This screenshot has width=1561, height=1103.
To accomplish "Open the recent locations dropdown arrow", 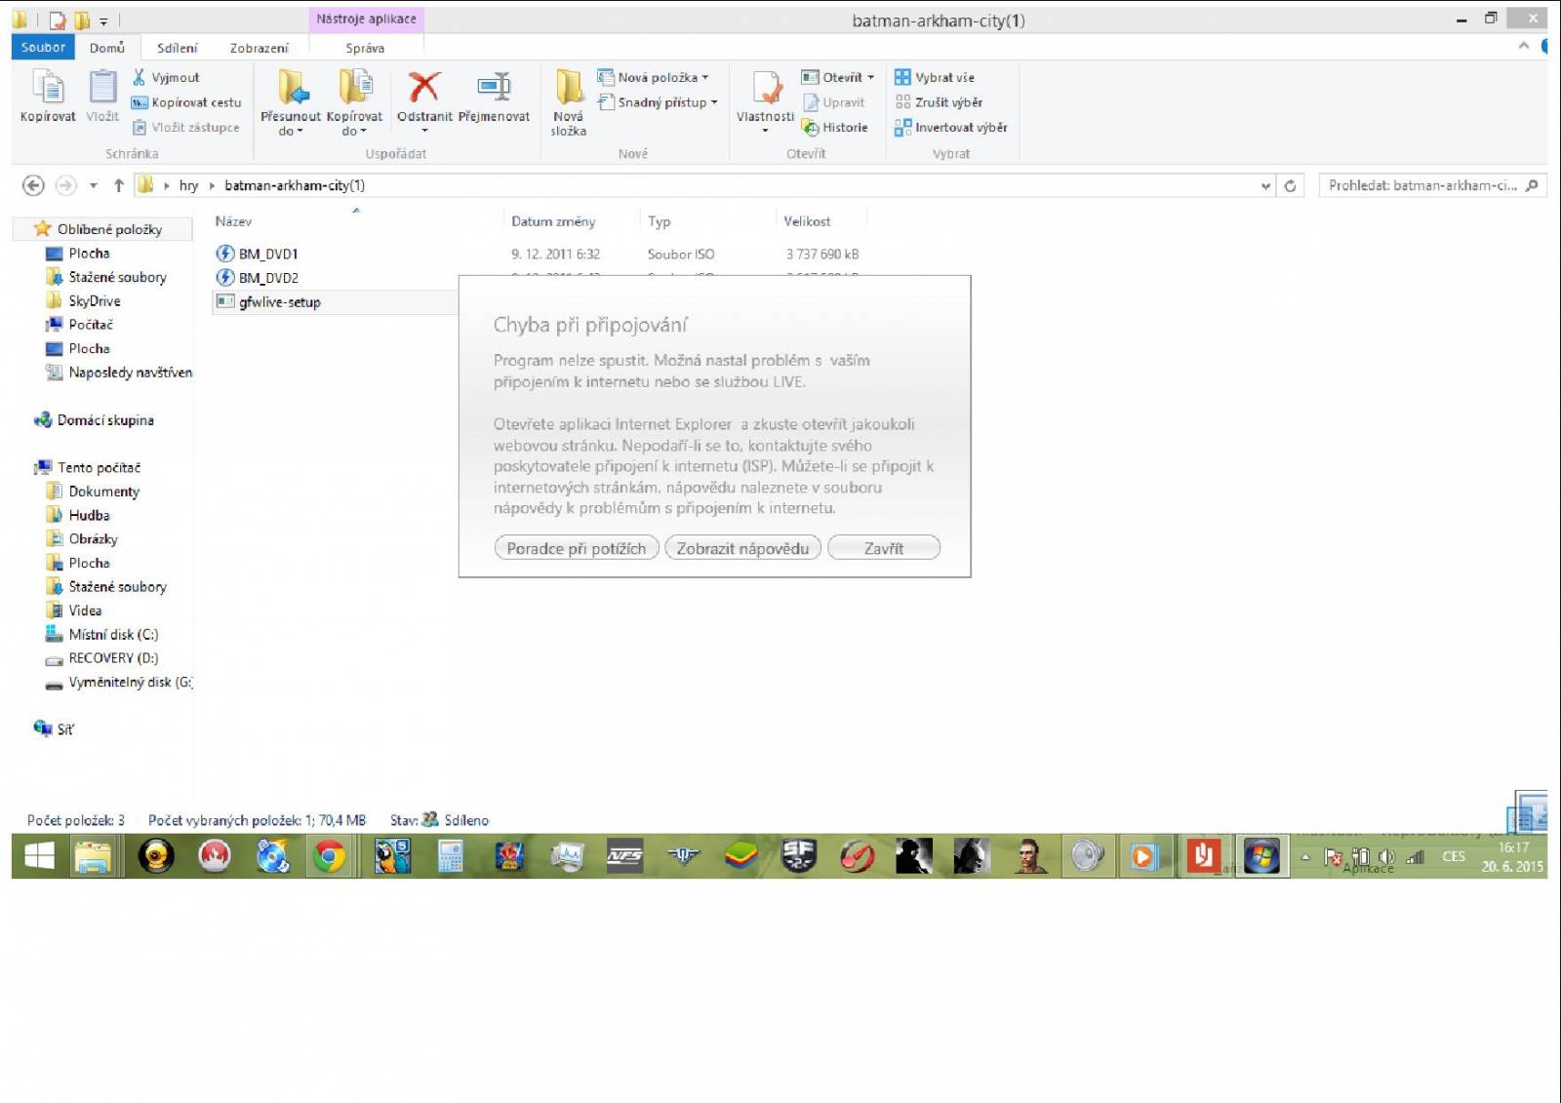I will click(94, 185).
